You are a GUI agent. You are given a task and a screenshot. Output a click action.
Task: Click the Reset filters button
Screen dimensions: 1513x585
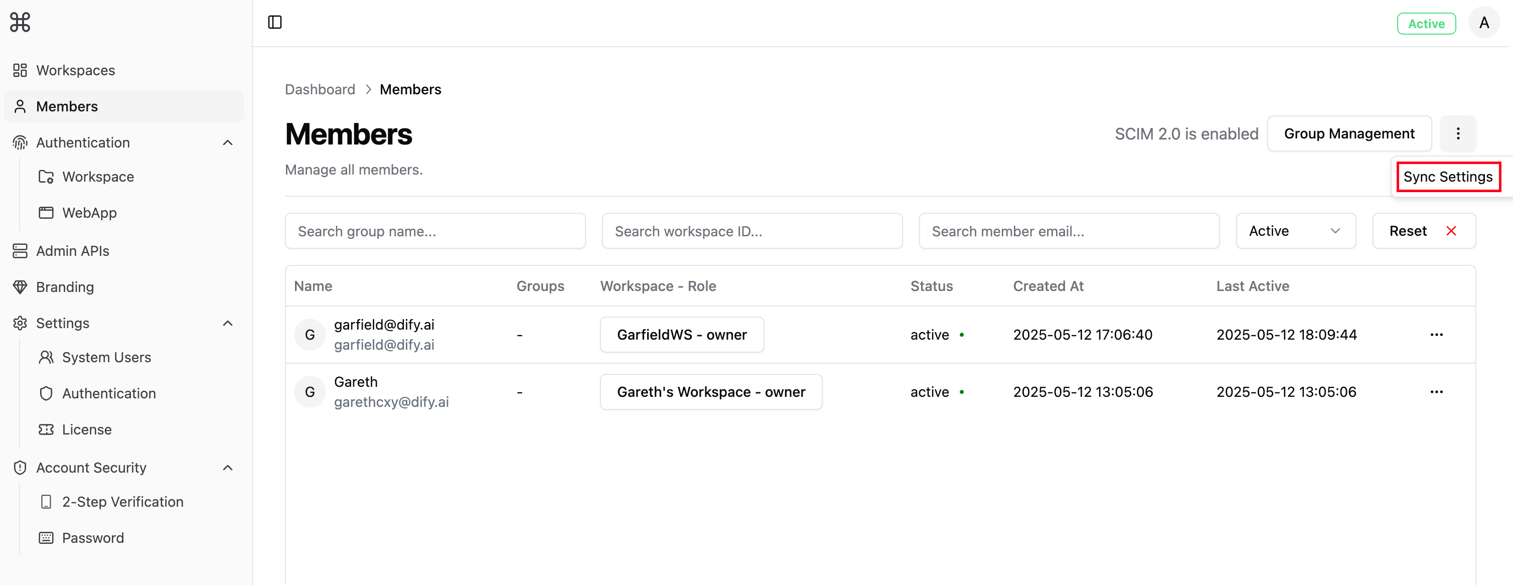(1424, 231)
